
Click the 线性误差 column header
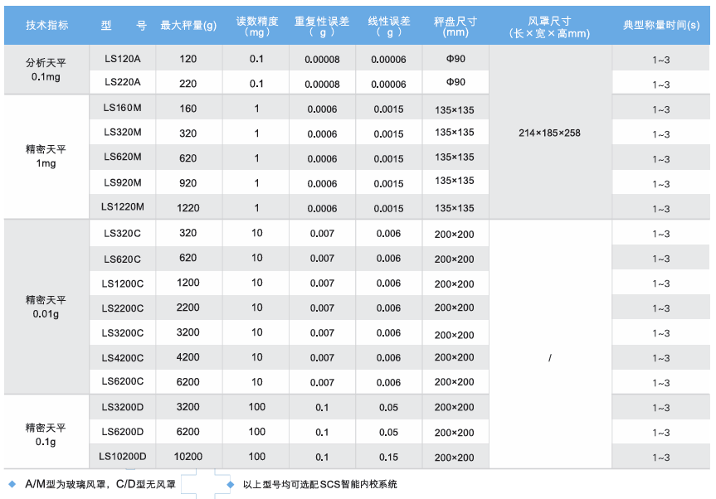pyautogui.click(x=388, y=27)
